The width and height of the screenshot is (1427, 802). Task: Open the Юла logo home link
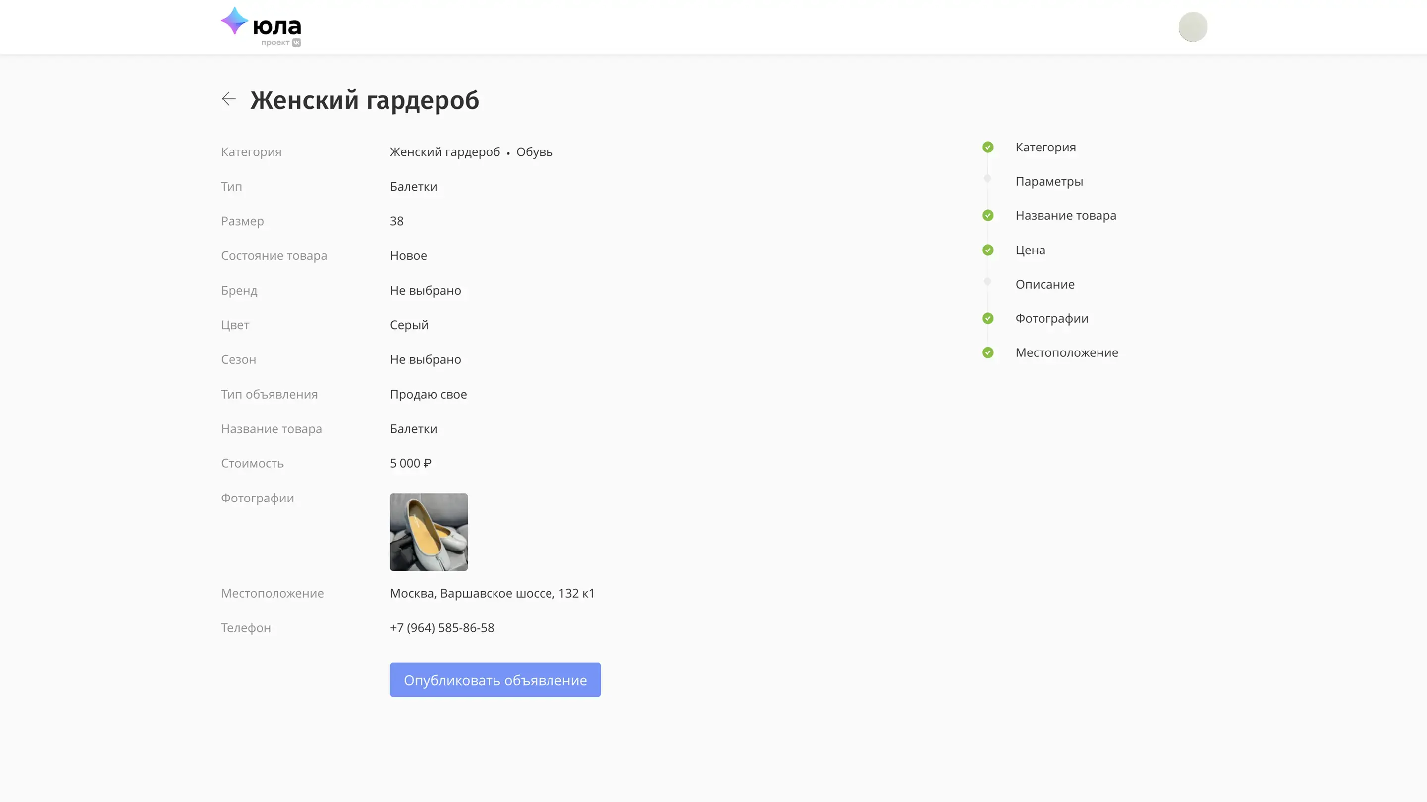(x=261, y=27)
